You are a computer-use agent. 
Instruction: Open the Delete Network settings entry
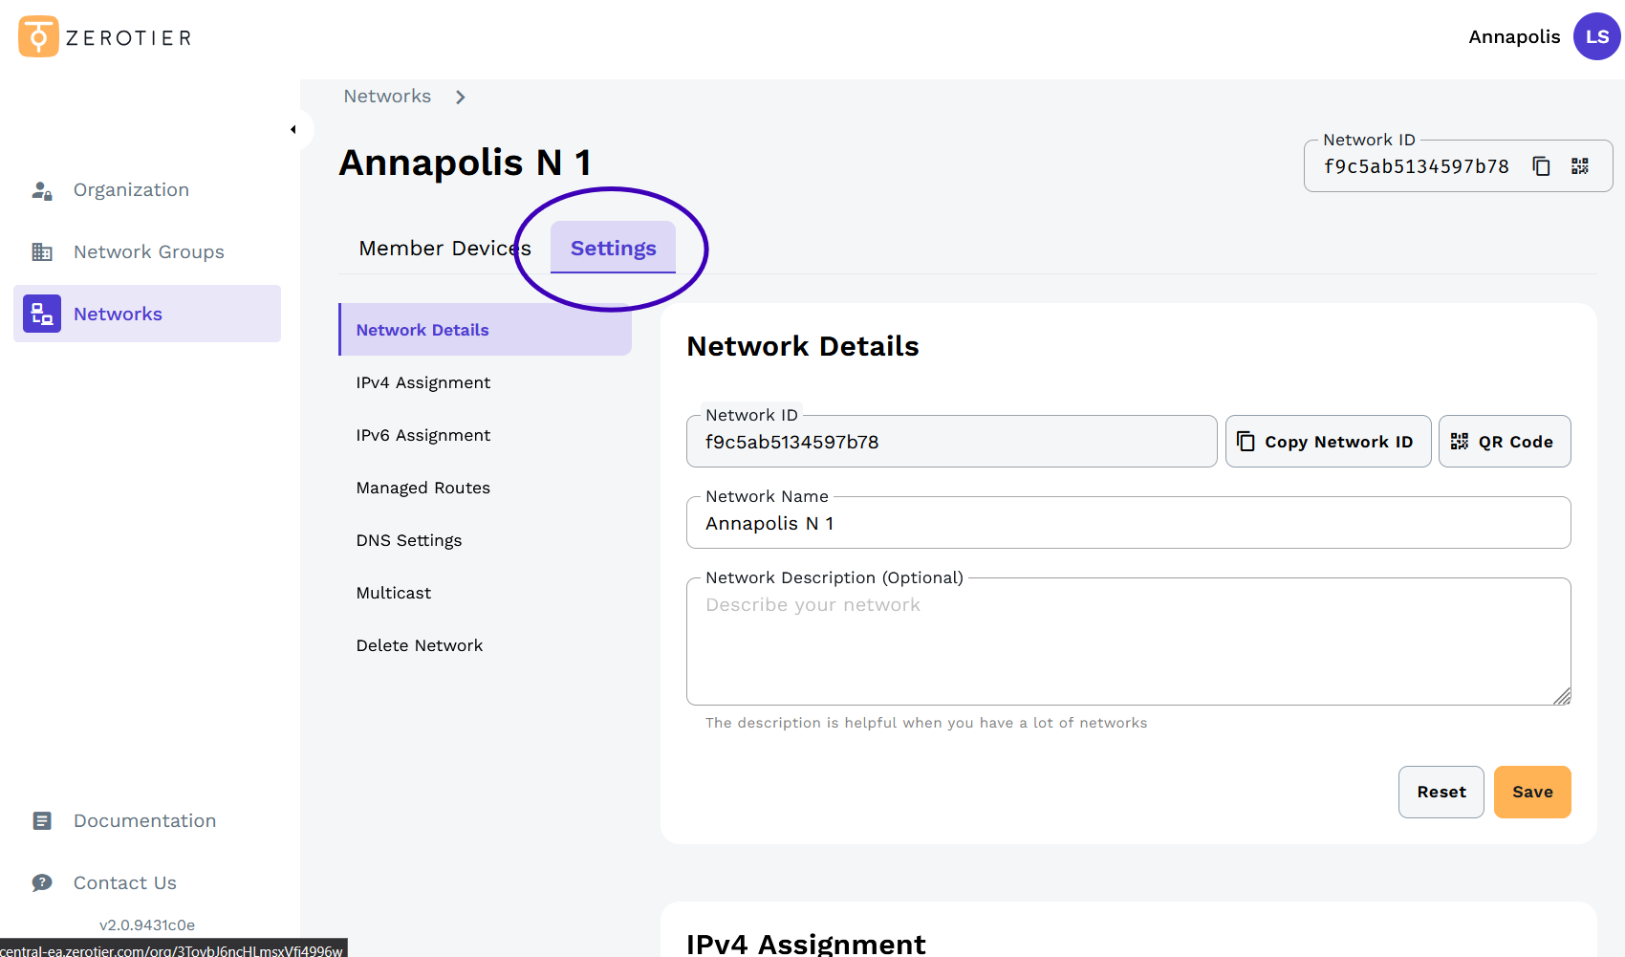419,645
